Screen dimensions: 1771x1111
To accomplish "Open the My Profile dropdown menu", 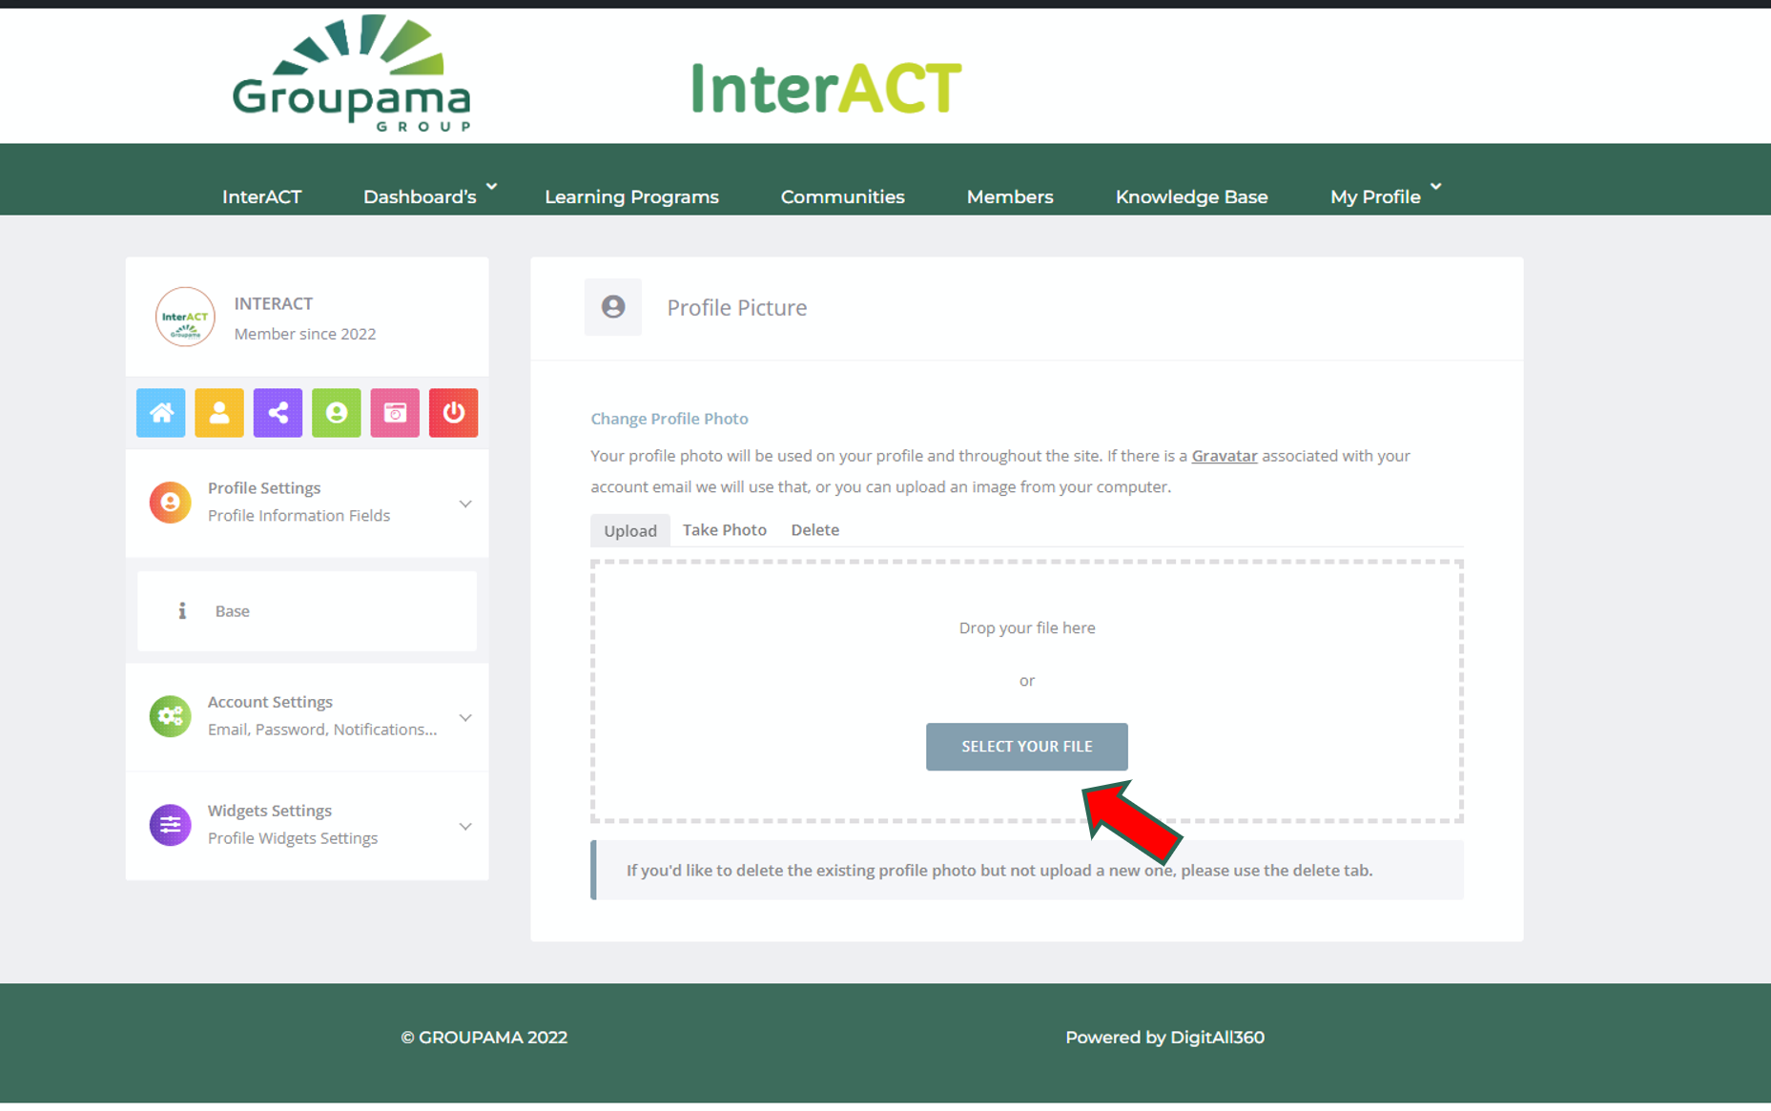I will point(1385,196).
